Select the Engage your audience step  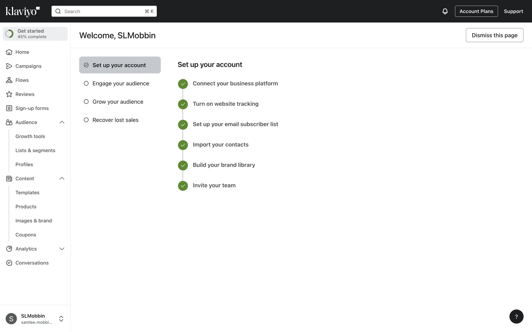pyautogui.click(x=120, y=84)
